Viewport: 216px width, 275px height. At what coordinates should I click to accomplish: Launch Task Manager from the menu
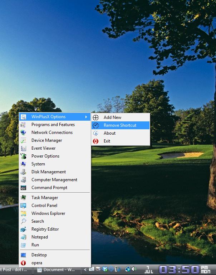[45, 198]
